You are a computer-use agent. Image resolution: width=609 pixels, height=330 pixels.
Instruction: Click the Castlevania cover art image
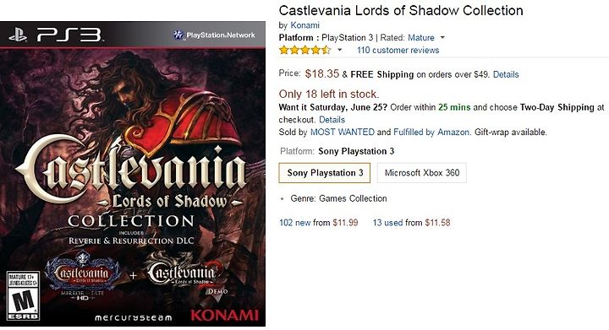[x=133, y=174]
